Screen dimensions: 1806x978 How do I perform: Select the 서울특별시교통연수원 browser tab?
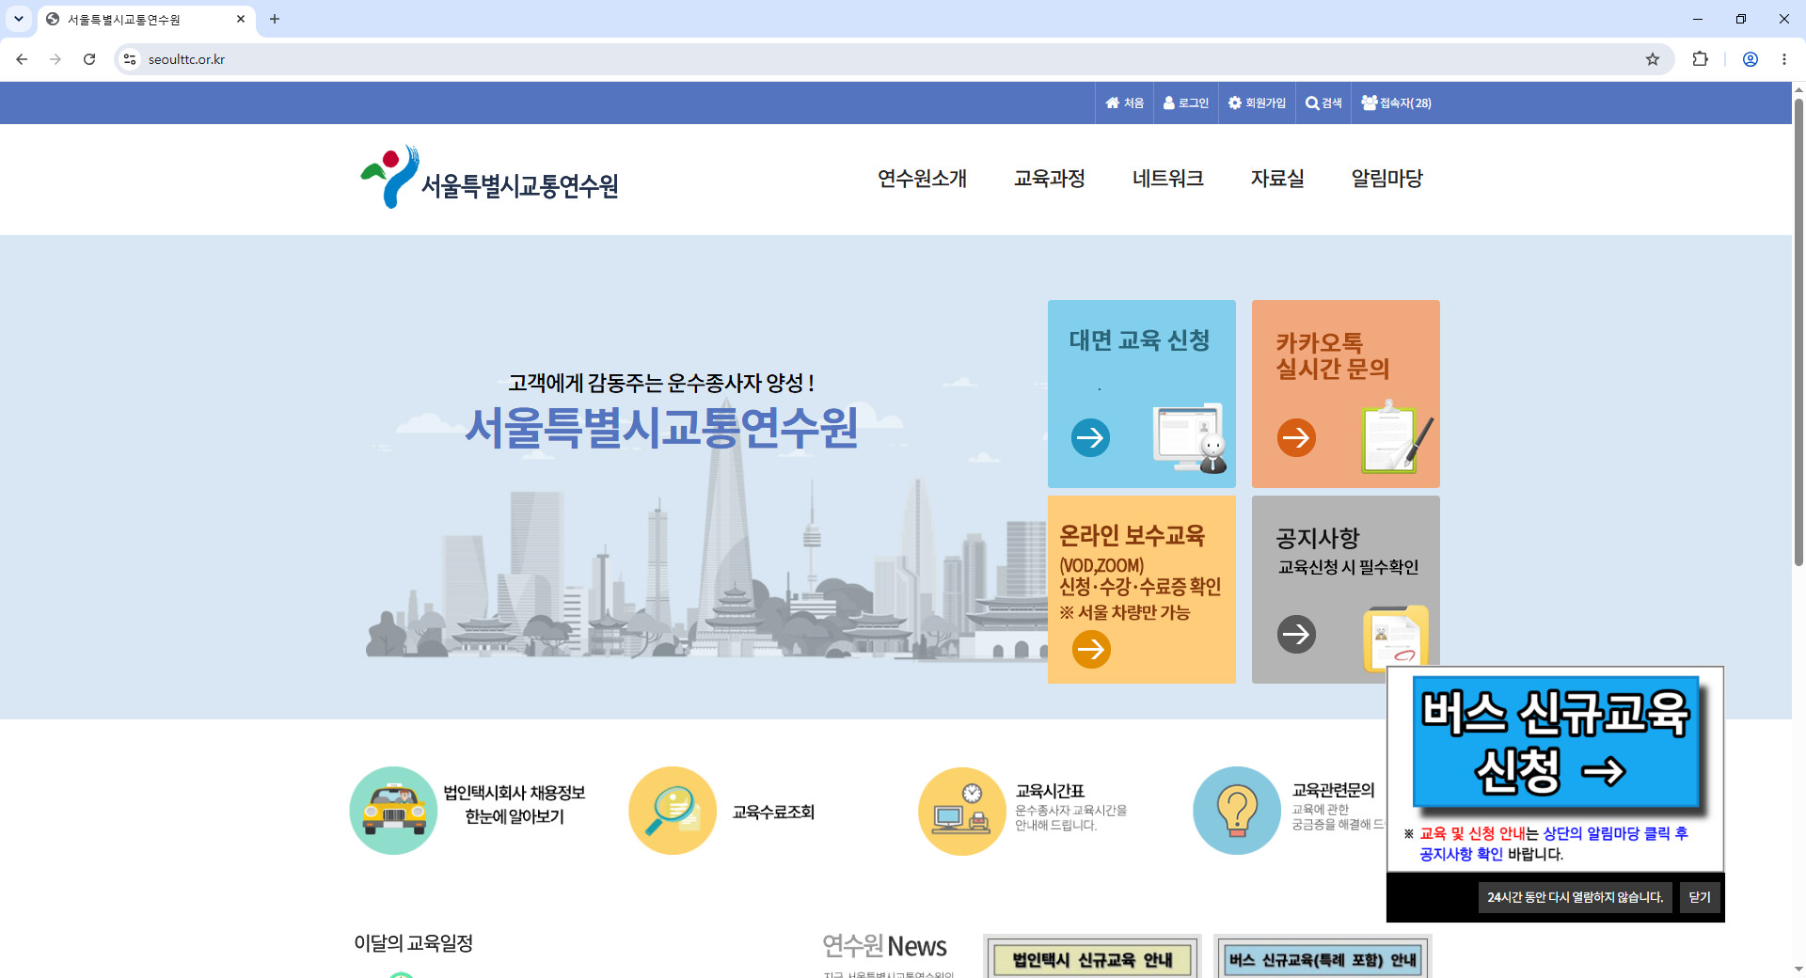pyautogui.click(x=146, y=19)
